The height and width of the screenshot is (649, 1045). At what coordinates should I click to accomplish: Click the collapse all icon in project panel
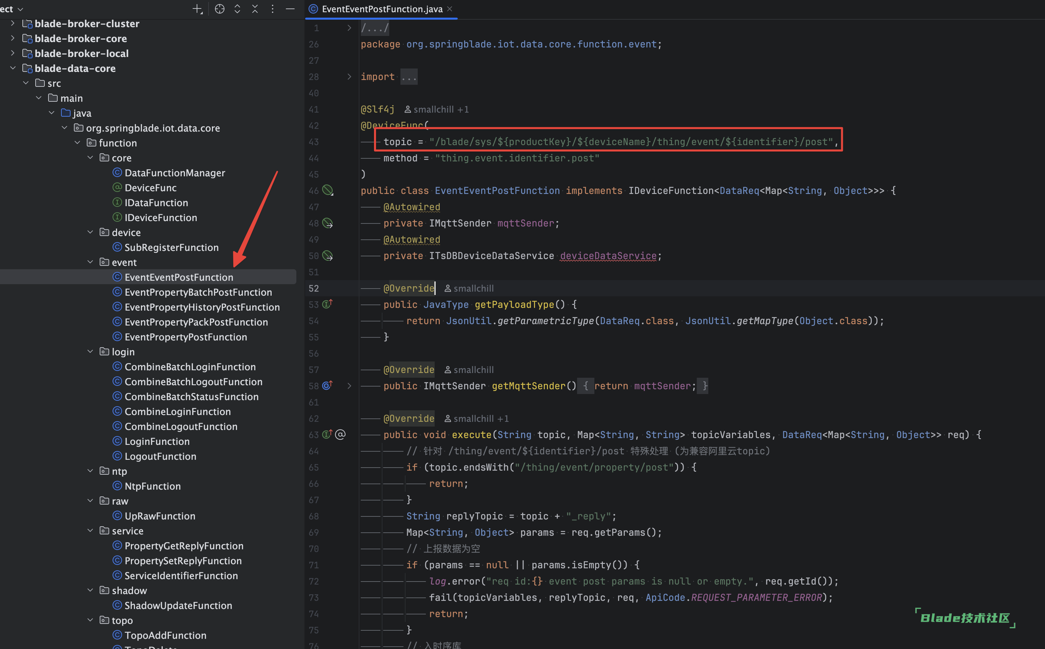tap(255, 9)
